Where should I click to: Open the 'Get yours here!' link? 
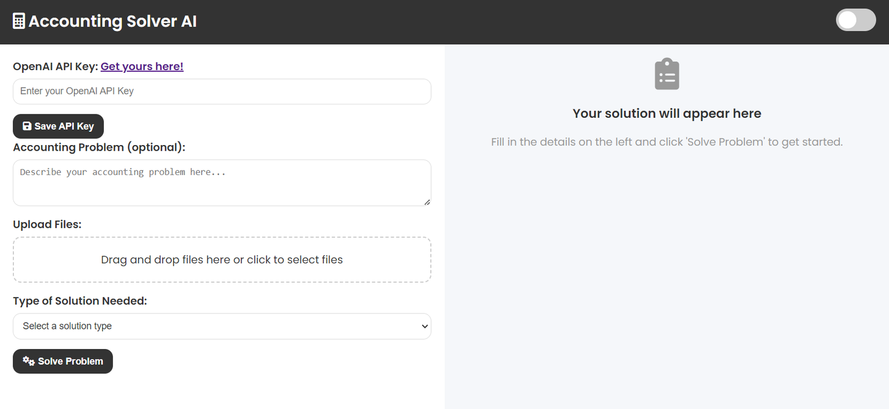coord(142,66)
